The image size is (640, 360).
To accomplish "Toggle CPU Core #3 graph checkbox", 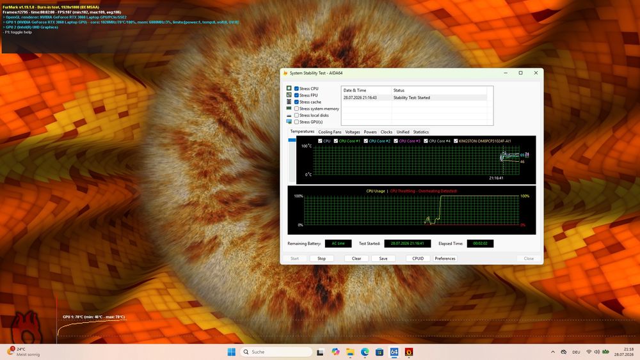I will [x=396, y=141].
